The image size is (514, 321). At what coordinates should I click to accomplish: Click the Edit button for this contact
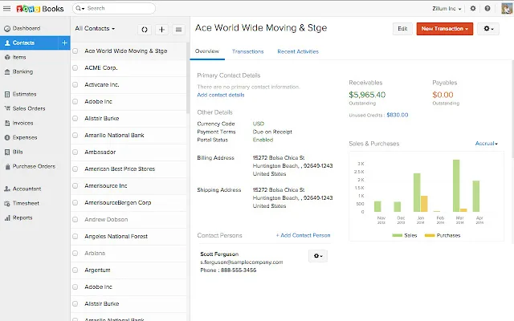(402, 29)
